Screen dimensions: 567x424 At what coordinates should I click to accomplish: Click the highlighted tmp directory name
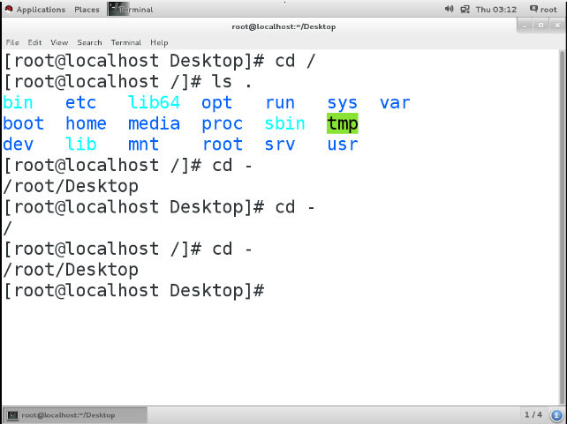click(343, 123)
